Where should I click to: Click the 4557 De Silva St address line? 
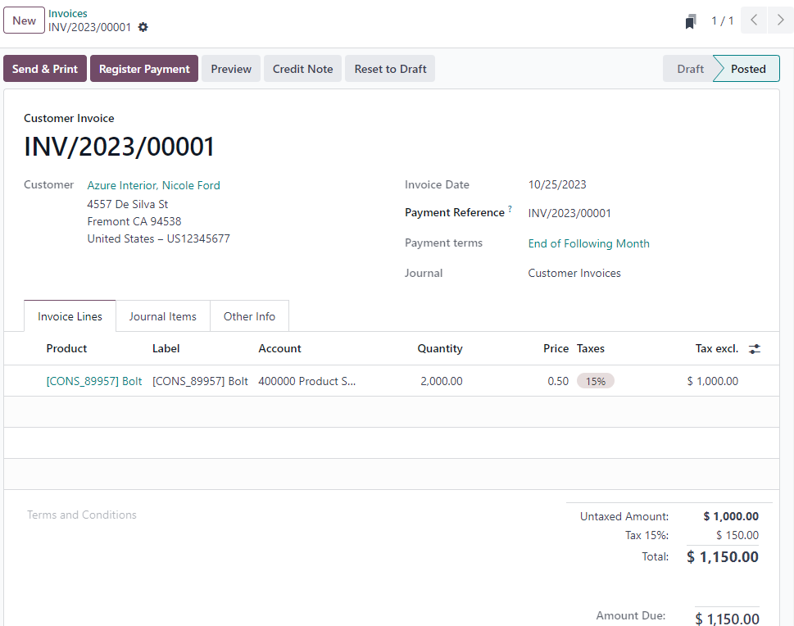click(x=128, y=204)
